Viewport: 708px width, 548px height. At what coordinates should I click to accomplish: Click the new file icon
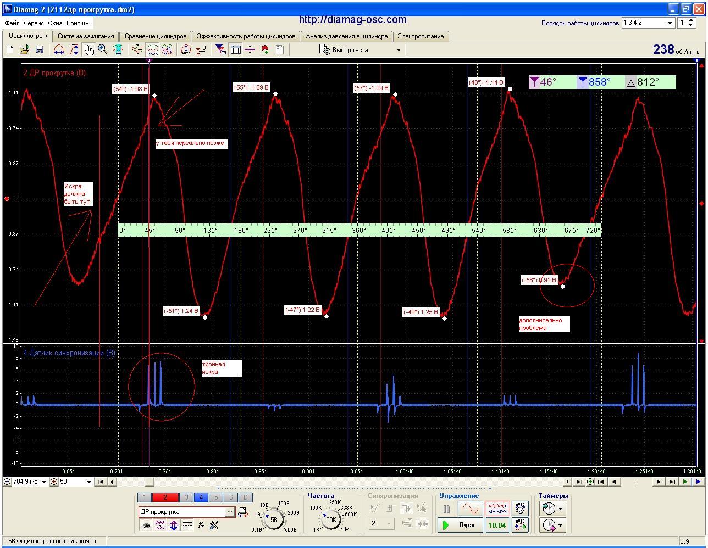tap(10, 50)
